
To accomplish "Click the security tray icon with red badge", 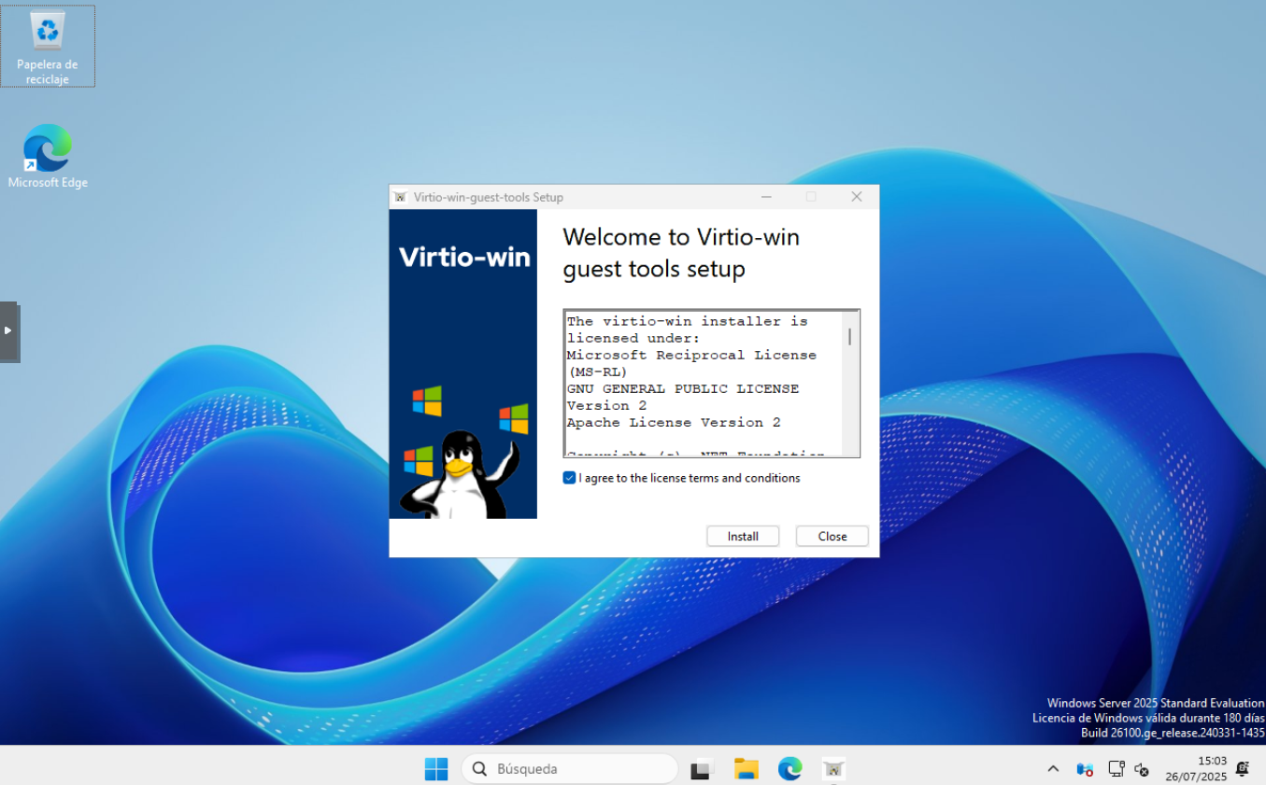I will tap(1085, 769).
